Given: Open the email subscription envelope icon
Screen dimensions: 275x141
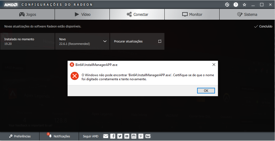Looking at the screenshot, I should (x=105, y=136).
